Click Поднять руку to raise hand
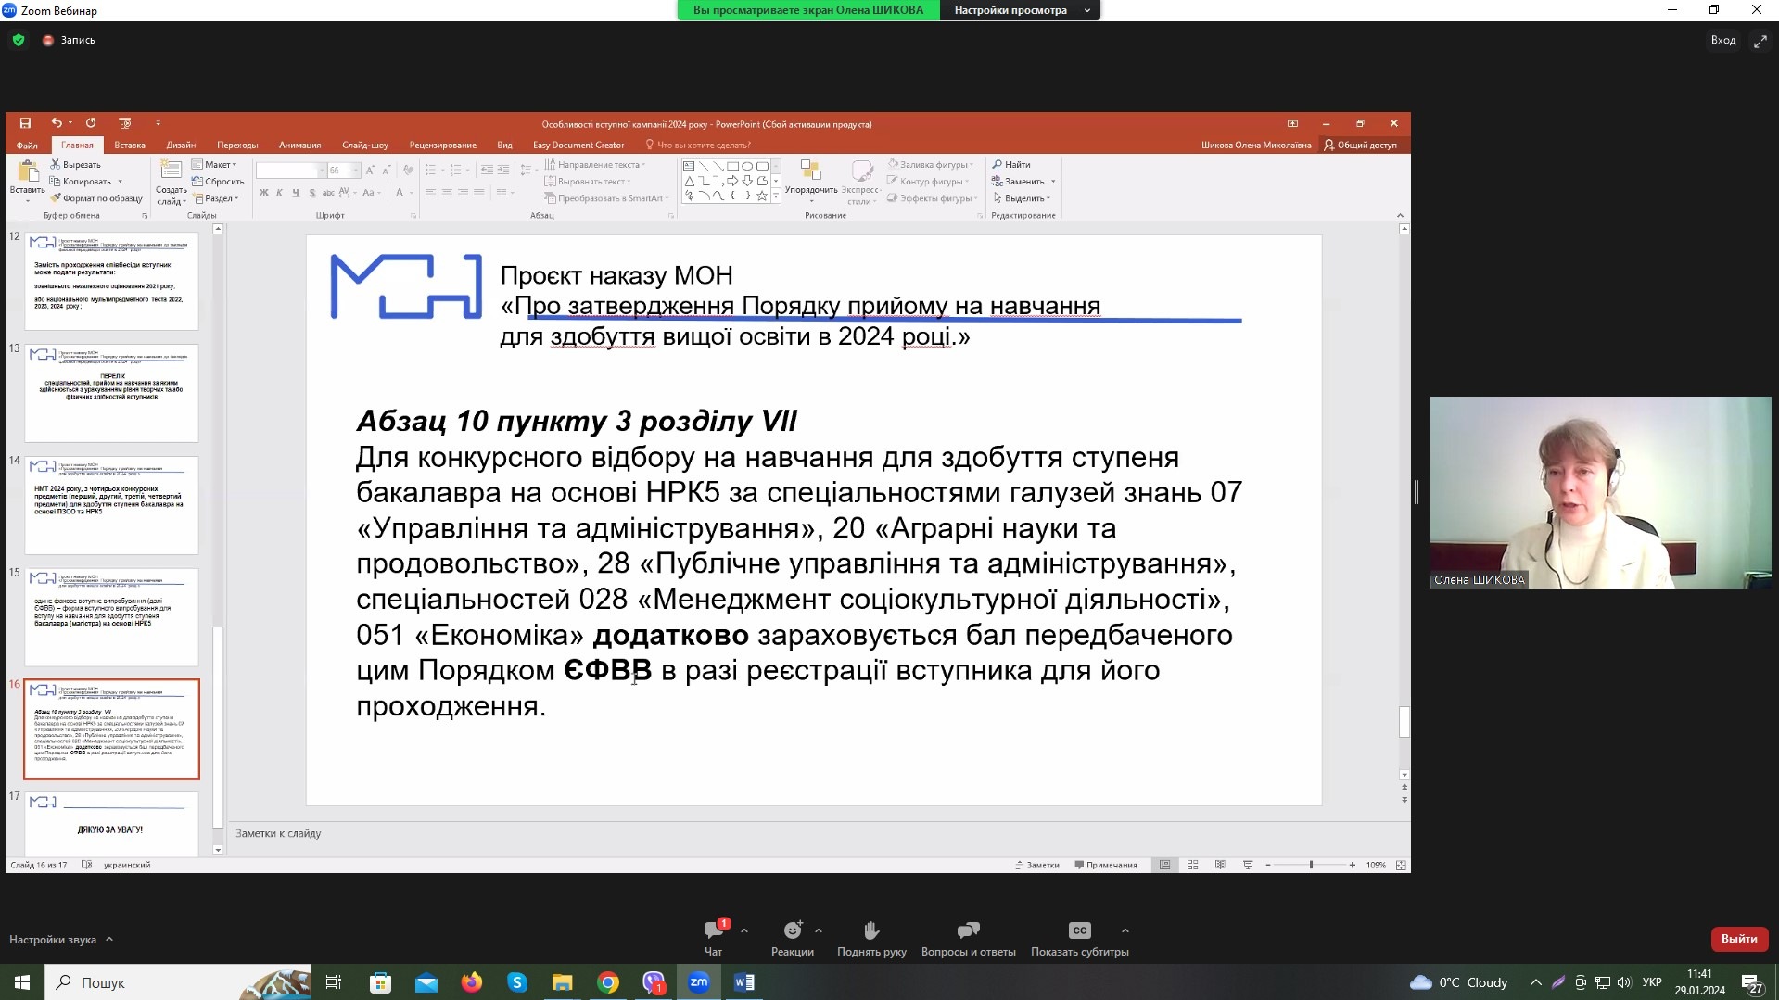The image size is (1779, 1000). pyautogui.click(x=871, y=938)
